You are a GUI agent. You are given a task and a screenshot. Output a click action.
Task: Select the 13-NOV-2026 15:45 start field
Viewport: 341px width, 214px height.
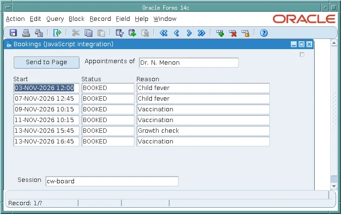(x=46, y=131)
